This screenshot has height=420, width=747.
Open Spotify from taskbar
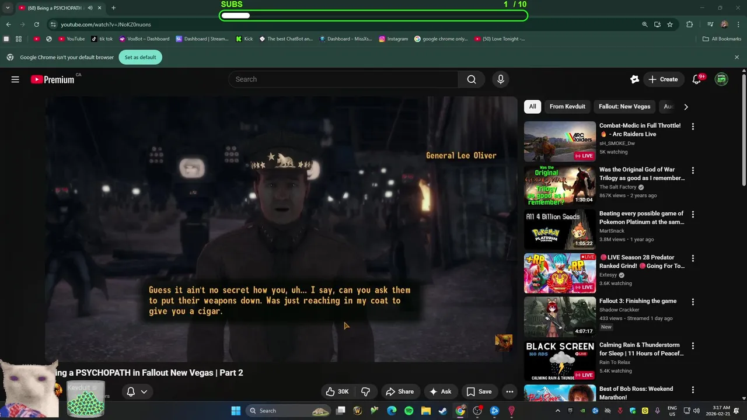[409, 411]
